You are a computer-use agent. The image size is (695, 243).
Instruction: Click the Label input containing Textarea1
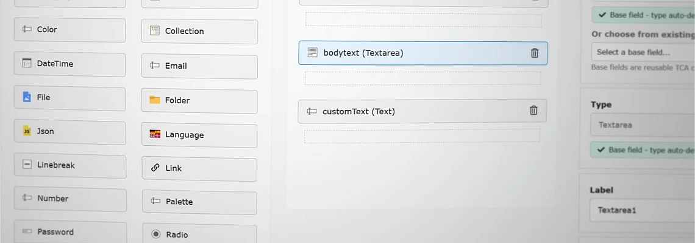[x=642, y=210]
